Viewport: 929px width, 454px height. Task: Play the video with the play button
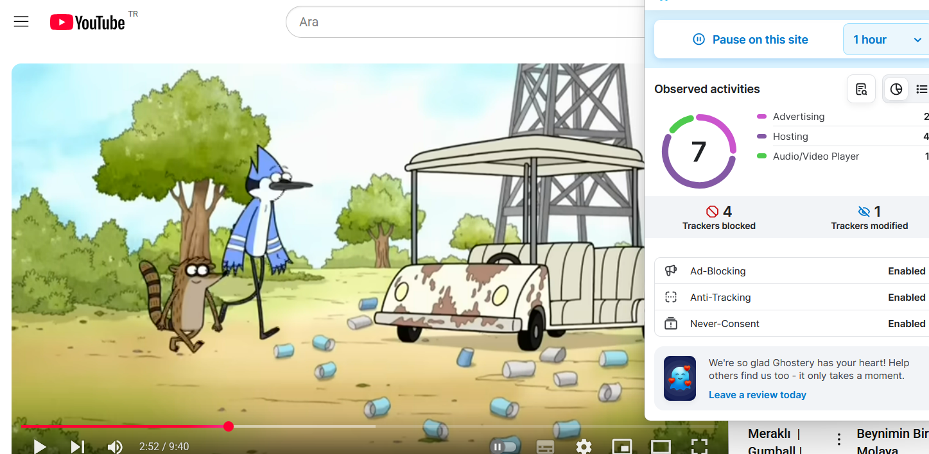[x=40, y=446]
